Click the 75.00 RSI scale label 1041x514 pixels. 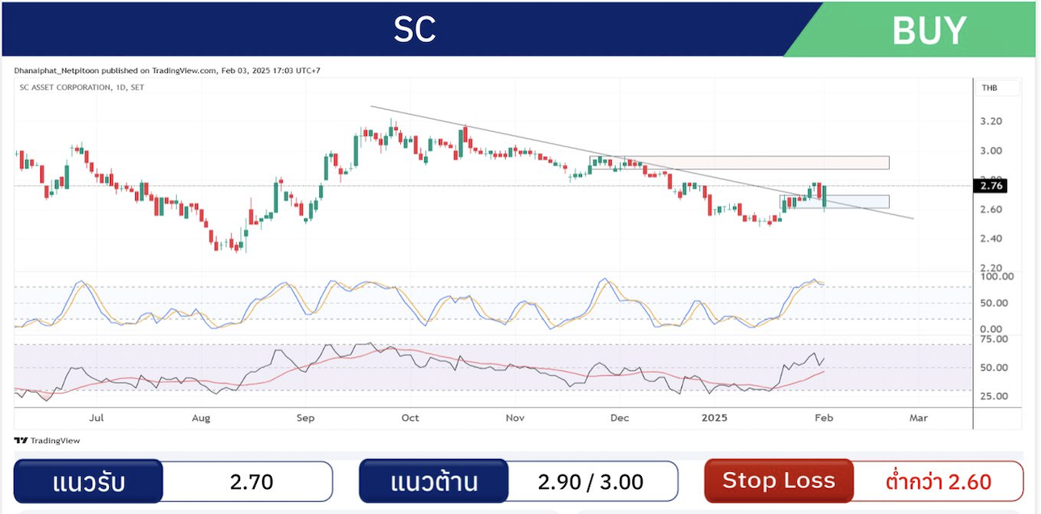tap(993, 339)
